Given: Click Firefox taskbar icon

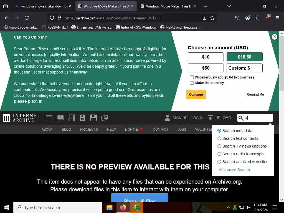Looking at the screenshot, I should coord(123,207).
